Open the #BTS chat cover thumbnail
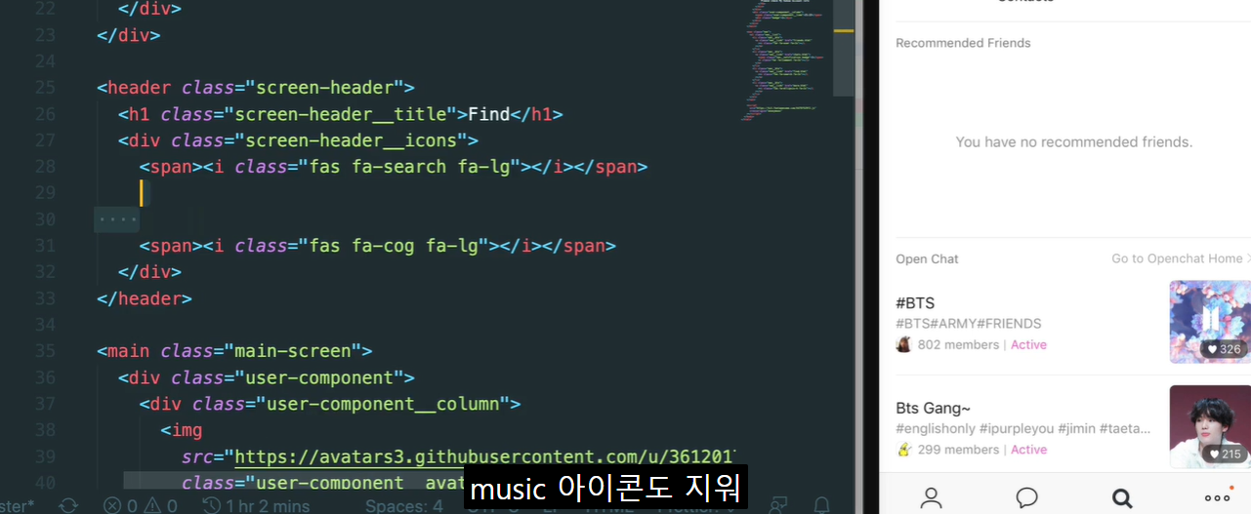1251x514 pixels. point(1210,322)
